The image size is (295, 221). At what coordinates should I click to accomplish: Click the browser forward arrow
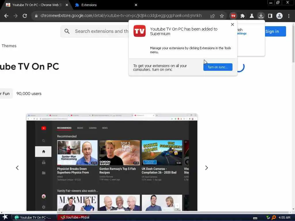tap(16, 16)
